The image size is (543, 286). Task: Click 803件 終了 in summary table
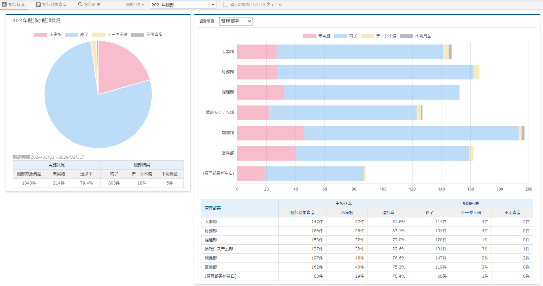click(x=114, y=183)
